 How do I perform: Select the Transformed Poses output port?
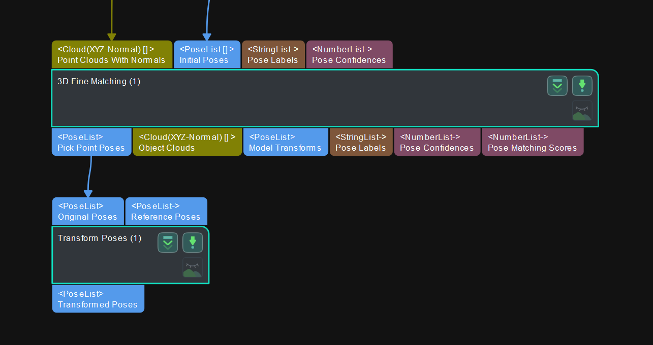click(98, 299)
